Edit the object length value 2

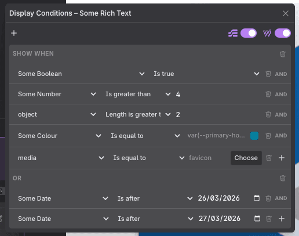coord(218,114)
